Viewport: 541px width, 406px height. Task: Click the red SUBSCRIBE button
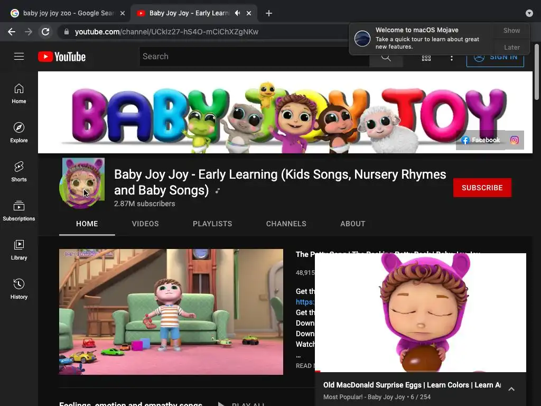482,188
